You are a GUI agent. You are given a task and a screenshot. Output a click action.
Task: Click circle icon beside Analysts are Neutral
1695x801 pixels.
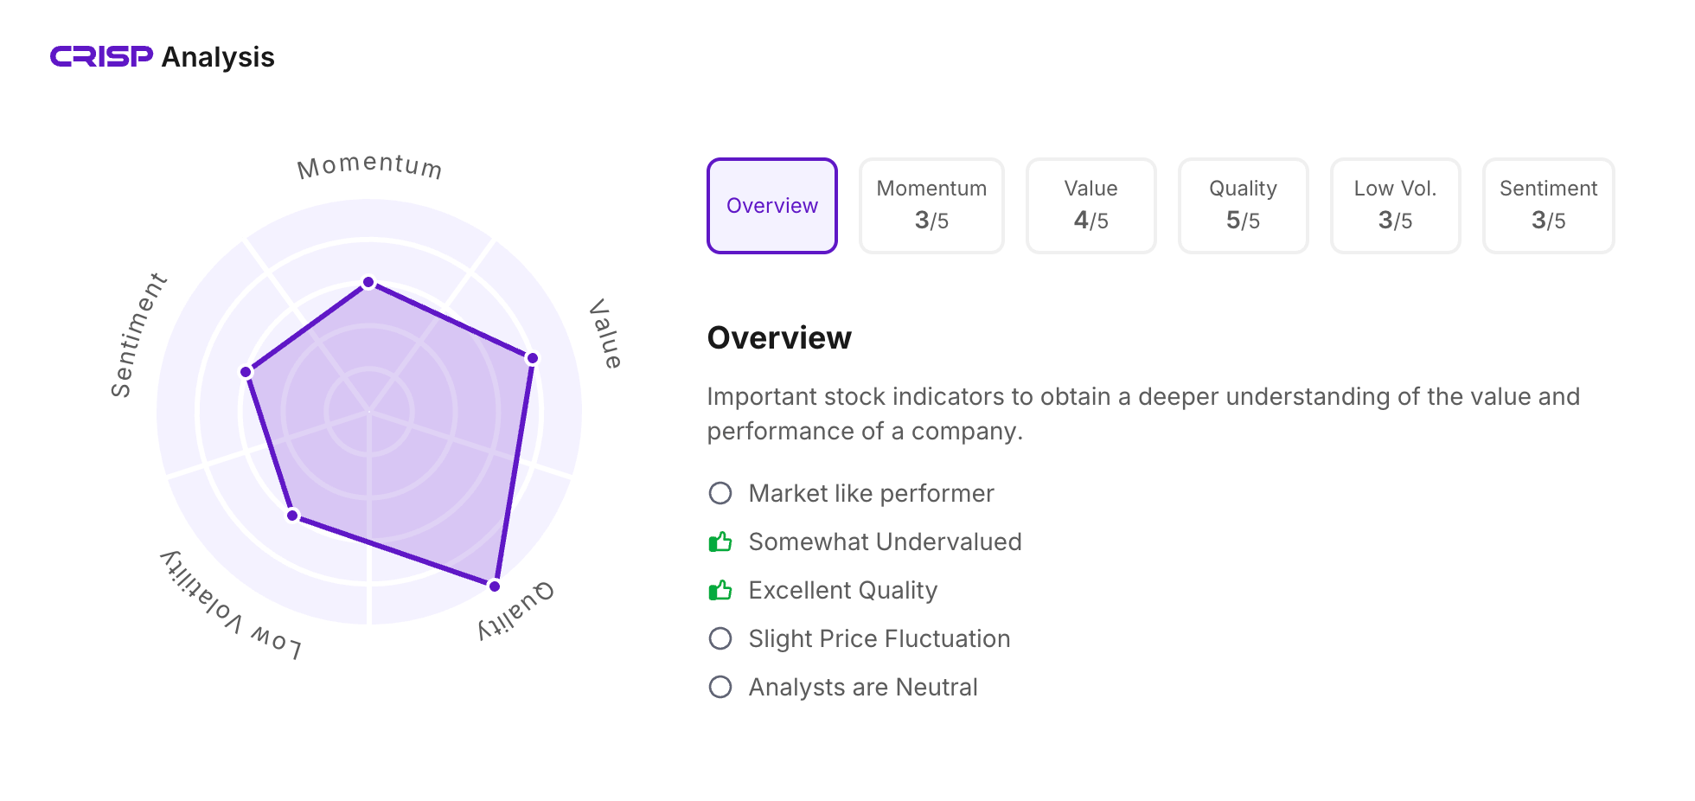[x=720, y=687]
